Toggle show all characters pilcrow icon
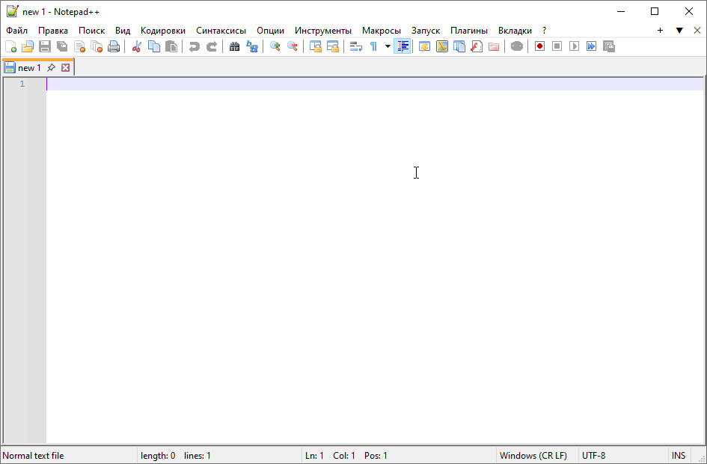Screen dimensions: 707x464 pyautogui.click(x=373, y=46)
